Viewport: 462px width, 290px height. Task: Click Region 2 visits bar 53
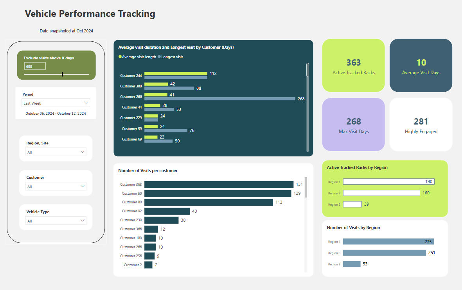coord(352,264)
